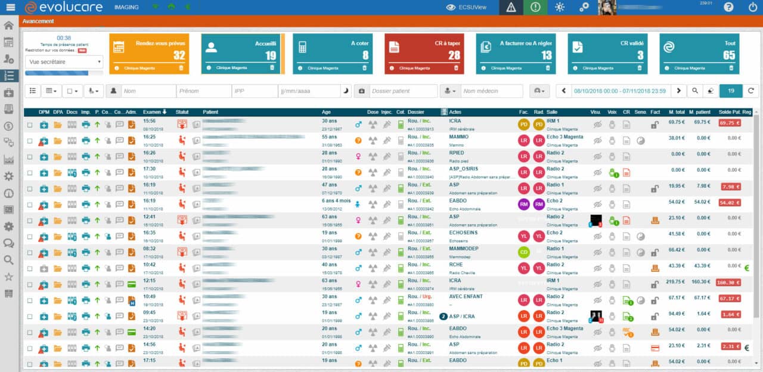Click the home icon in the sidebar
Screen dimensions: 763x372
point(9,26)
